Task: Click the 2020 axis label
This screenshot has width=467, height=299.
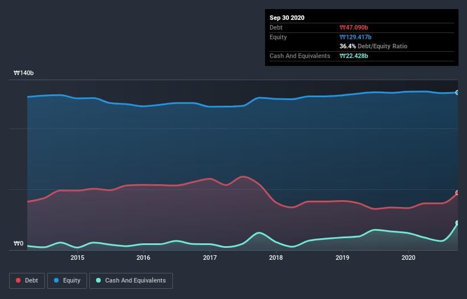Action: [x=408, y=258]
